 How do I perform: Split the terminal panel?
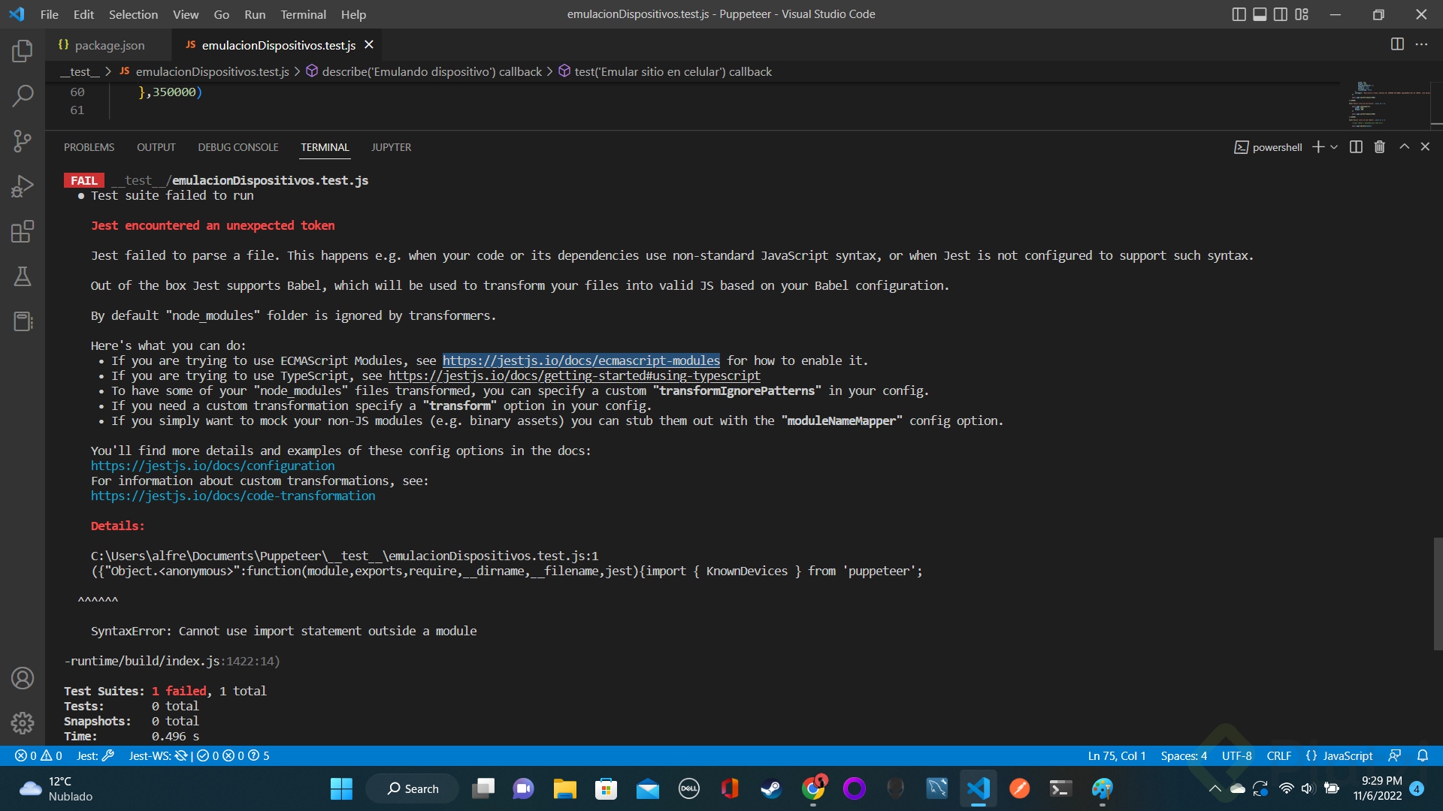(1356, 147)
